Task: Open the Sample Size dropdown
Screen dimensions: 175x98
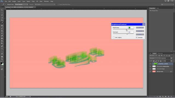Action: click(21, 4)
